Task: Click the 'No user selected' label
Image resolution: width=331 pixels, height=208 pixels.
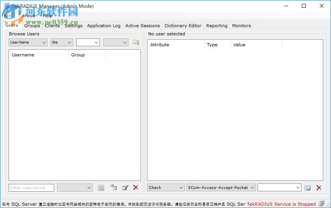Action: (x=166, y=34)
